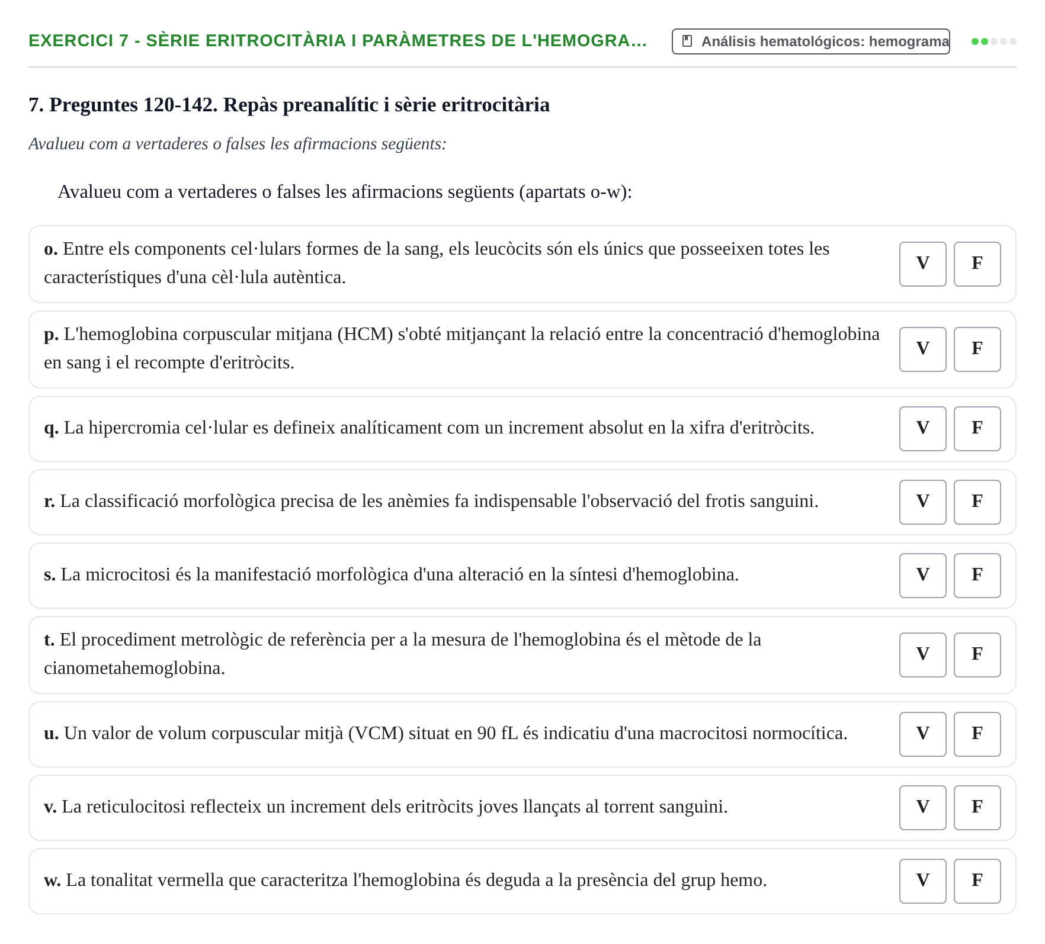Click statement u text about volum corpuscular mitjà
Image resolution: width=1045 pixels, height=944 pixels.
pos(445,733)
